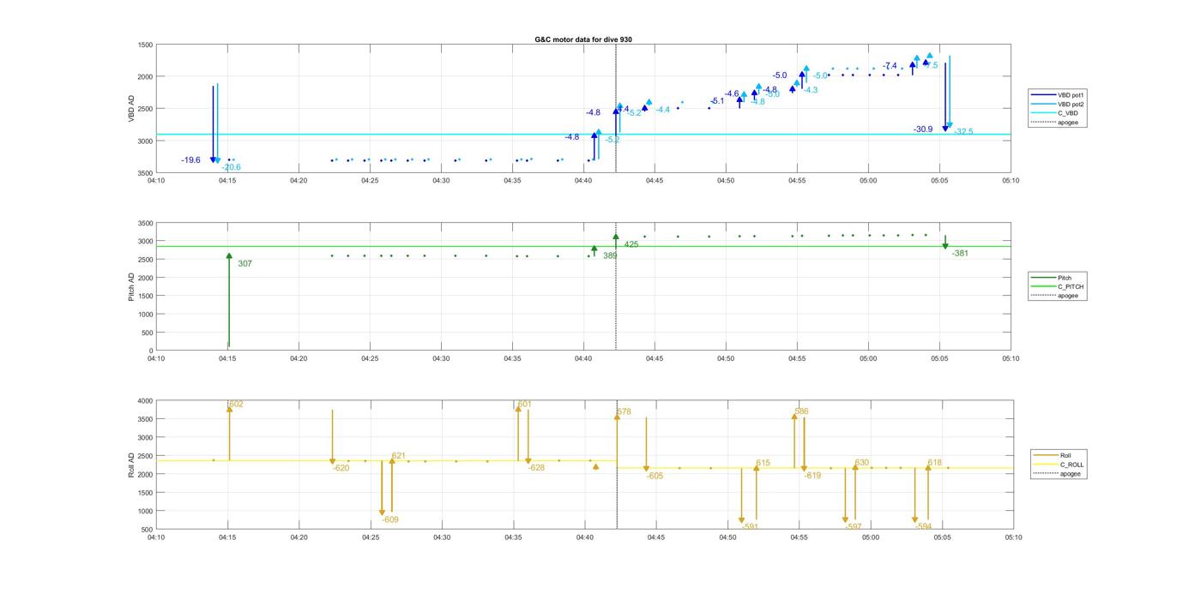
Task: Click the '-30.9' VBD data label
Action: [x=923, y=129]
